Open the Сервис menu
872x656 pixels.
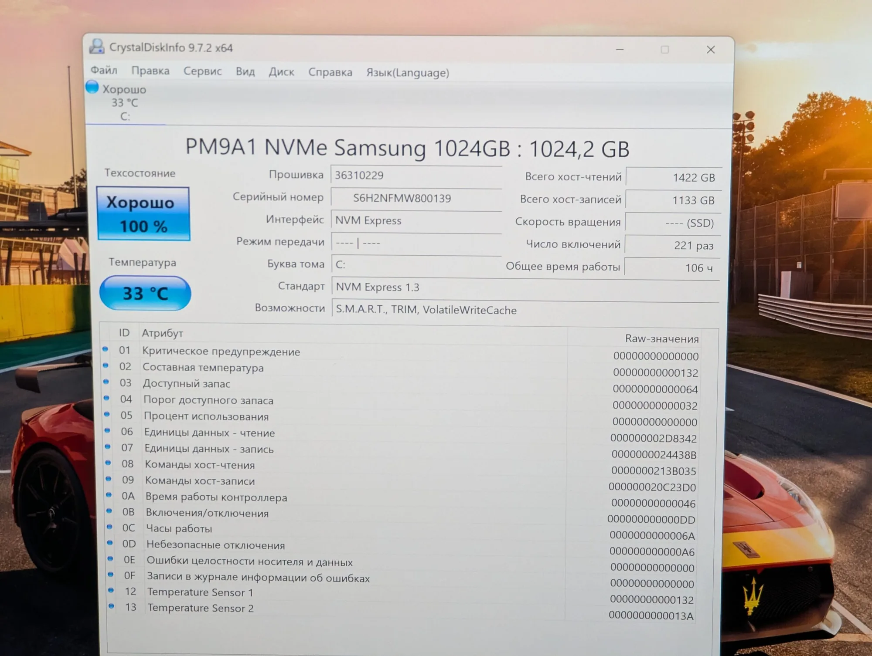(x=202, y=71)
